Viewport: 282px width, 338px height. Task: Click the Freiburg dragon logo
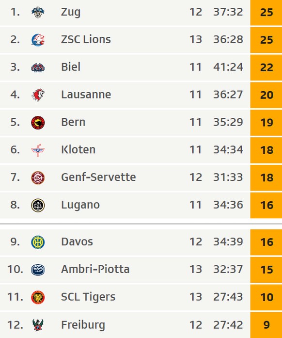[38, 325]
